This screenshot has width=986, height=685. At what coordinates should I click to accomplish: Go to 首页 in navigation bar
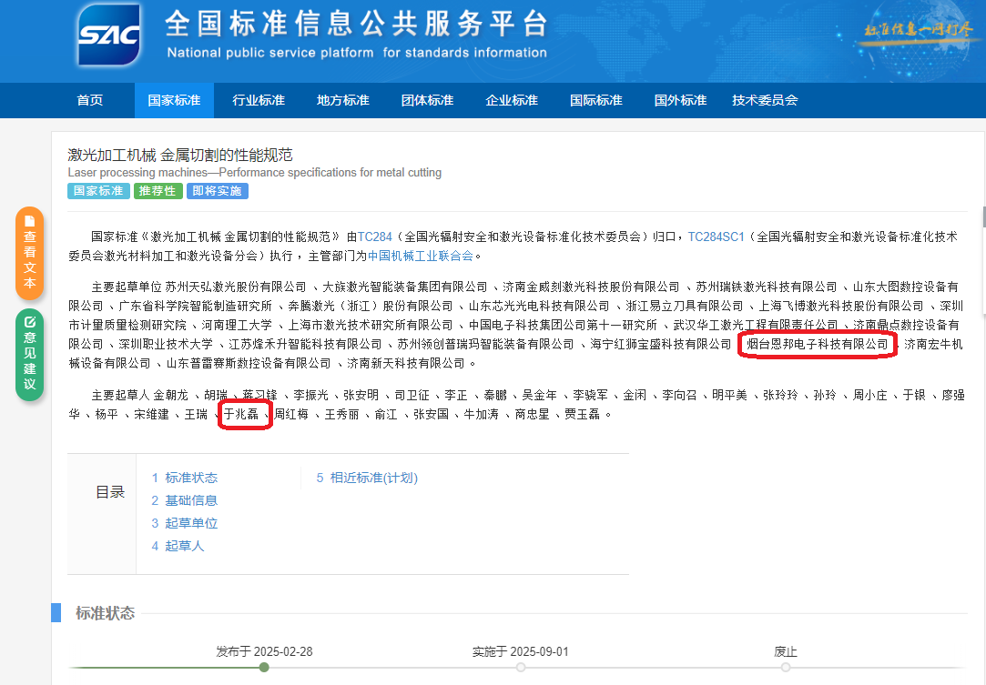click(x=90, y=101)
